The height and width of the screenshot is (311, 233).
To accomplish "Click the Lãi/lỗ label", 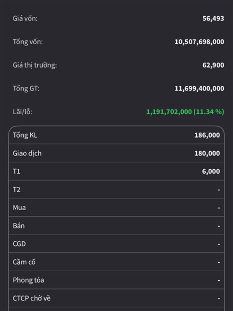I will click(23, 112).
